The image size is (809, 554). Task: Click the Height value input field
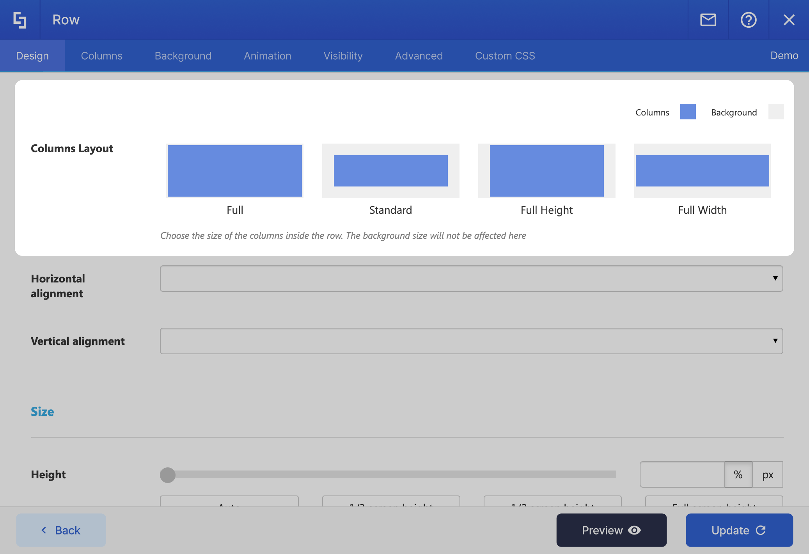(682, 474)
